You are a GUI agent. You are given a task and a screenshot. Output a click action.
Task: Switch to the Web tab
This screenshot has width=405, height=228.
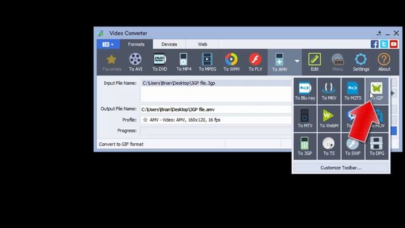[202, 44]
